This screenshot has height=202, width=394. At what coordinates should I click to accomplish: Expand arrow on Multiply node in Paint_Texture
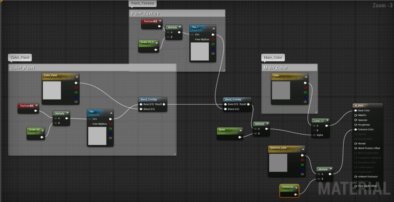click(x=180, y=27)
